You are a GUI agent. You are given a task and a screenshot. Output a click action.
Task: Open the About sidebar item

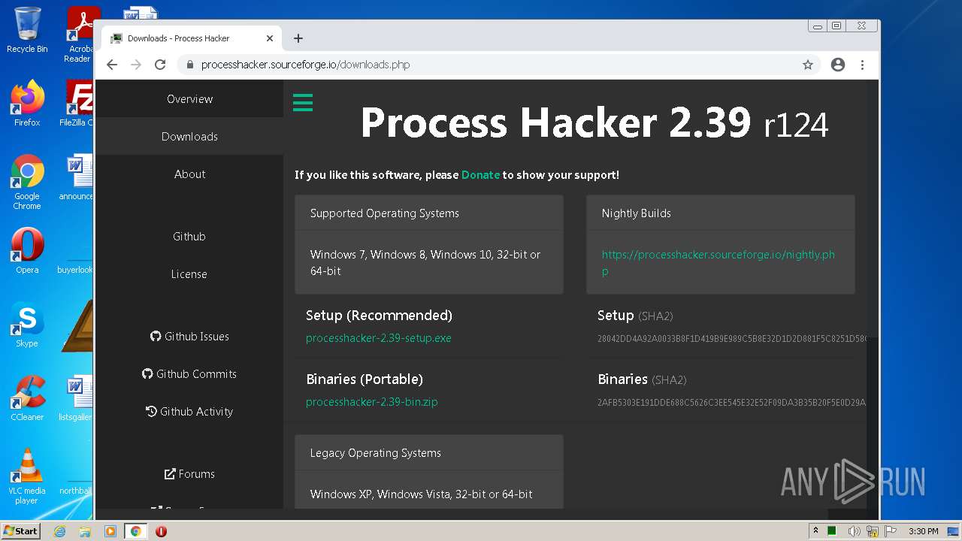pos(189,174)
